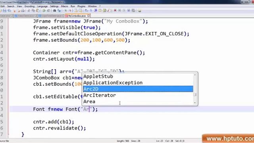Open the ? help menu
Viewport: 254px width, 143px height.
100,6
